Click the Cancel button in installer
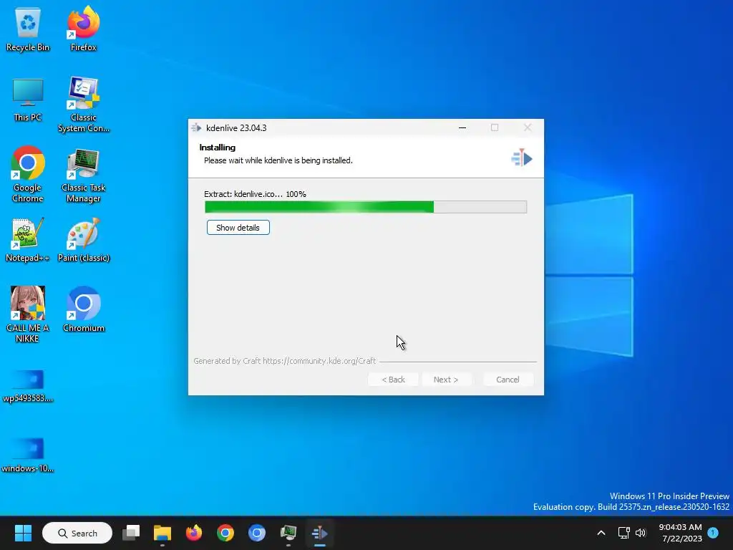 coord(508,380)
